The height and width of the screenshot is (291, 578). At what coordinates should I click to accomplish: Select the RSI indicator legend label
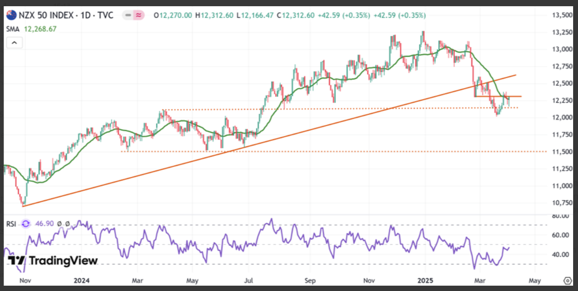pos(11,224)
